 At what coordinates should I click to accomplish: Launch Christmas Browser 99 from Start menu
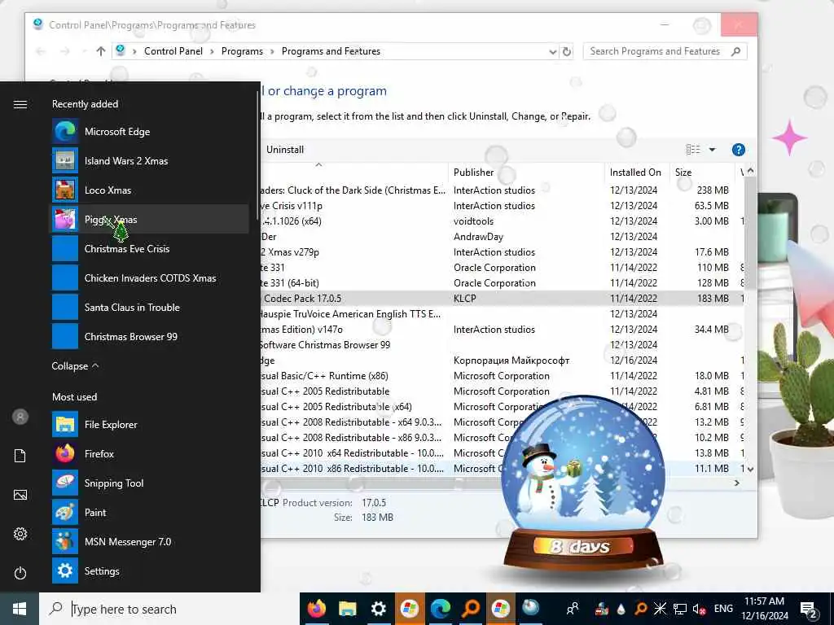(150, 336)
